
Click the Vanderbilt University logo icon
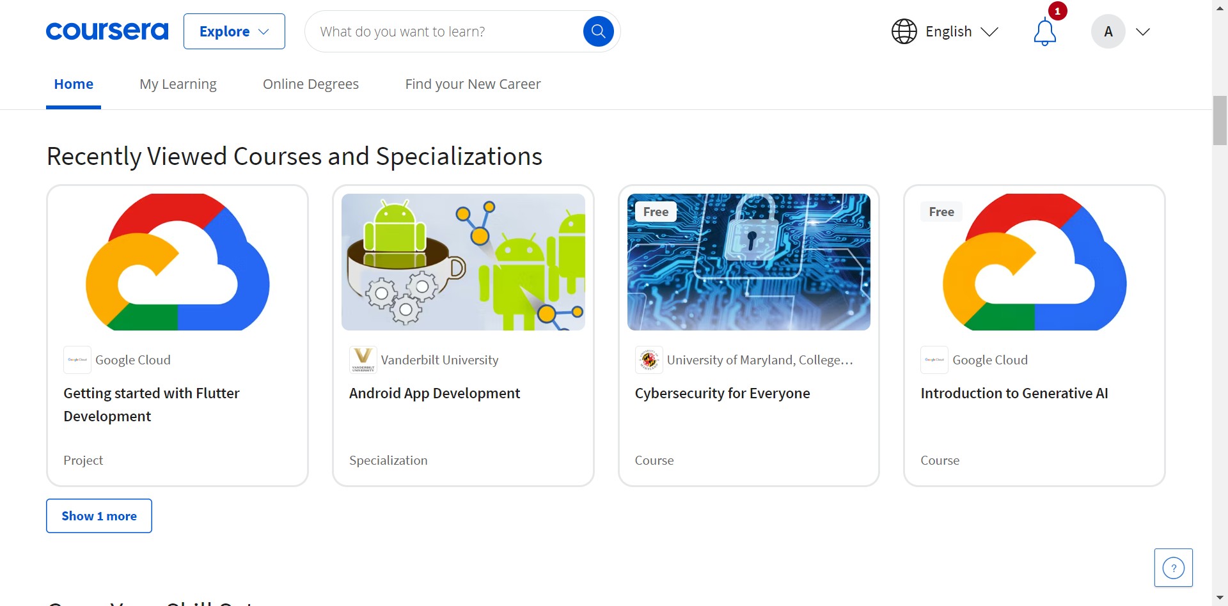[x=363, y=360]
